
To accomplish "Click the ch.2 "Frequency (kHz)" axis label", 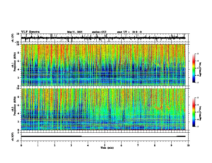I will 15,106.
